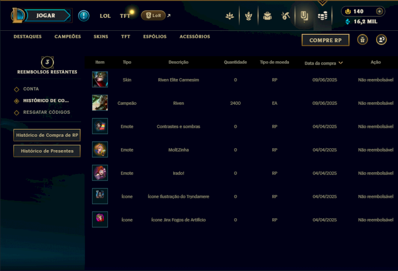Open Histórico de Compra de RP
Screen dimensions: 398x271
pyautogui.click(x=47, y=135)
